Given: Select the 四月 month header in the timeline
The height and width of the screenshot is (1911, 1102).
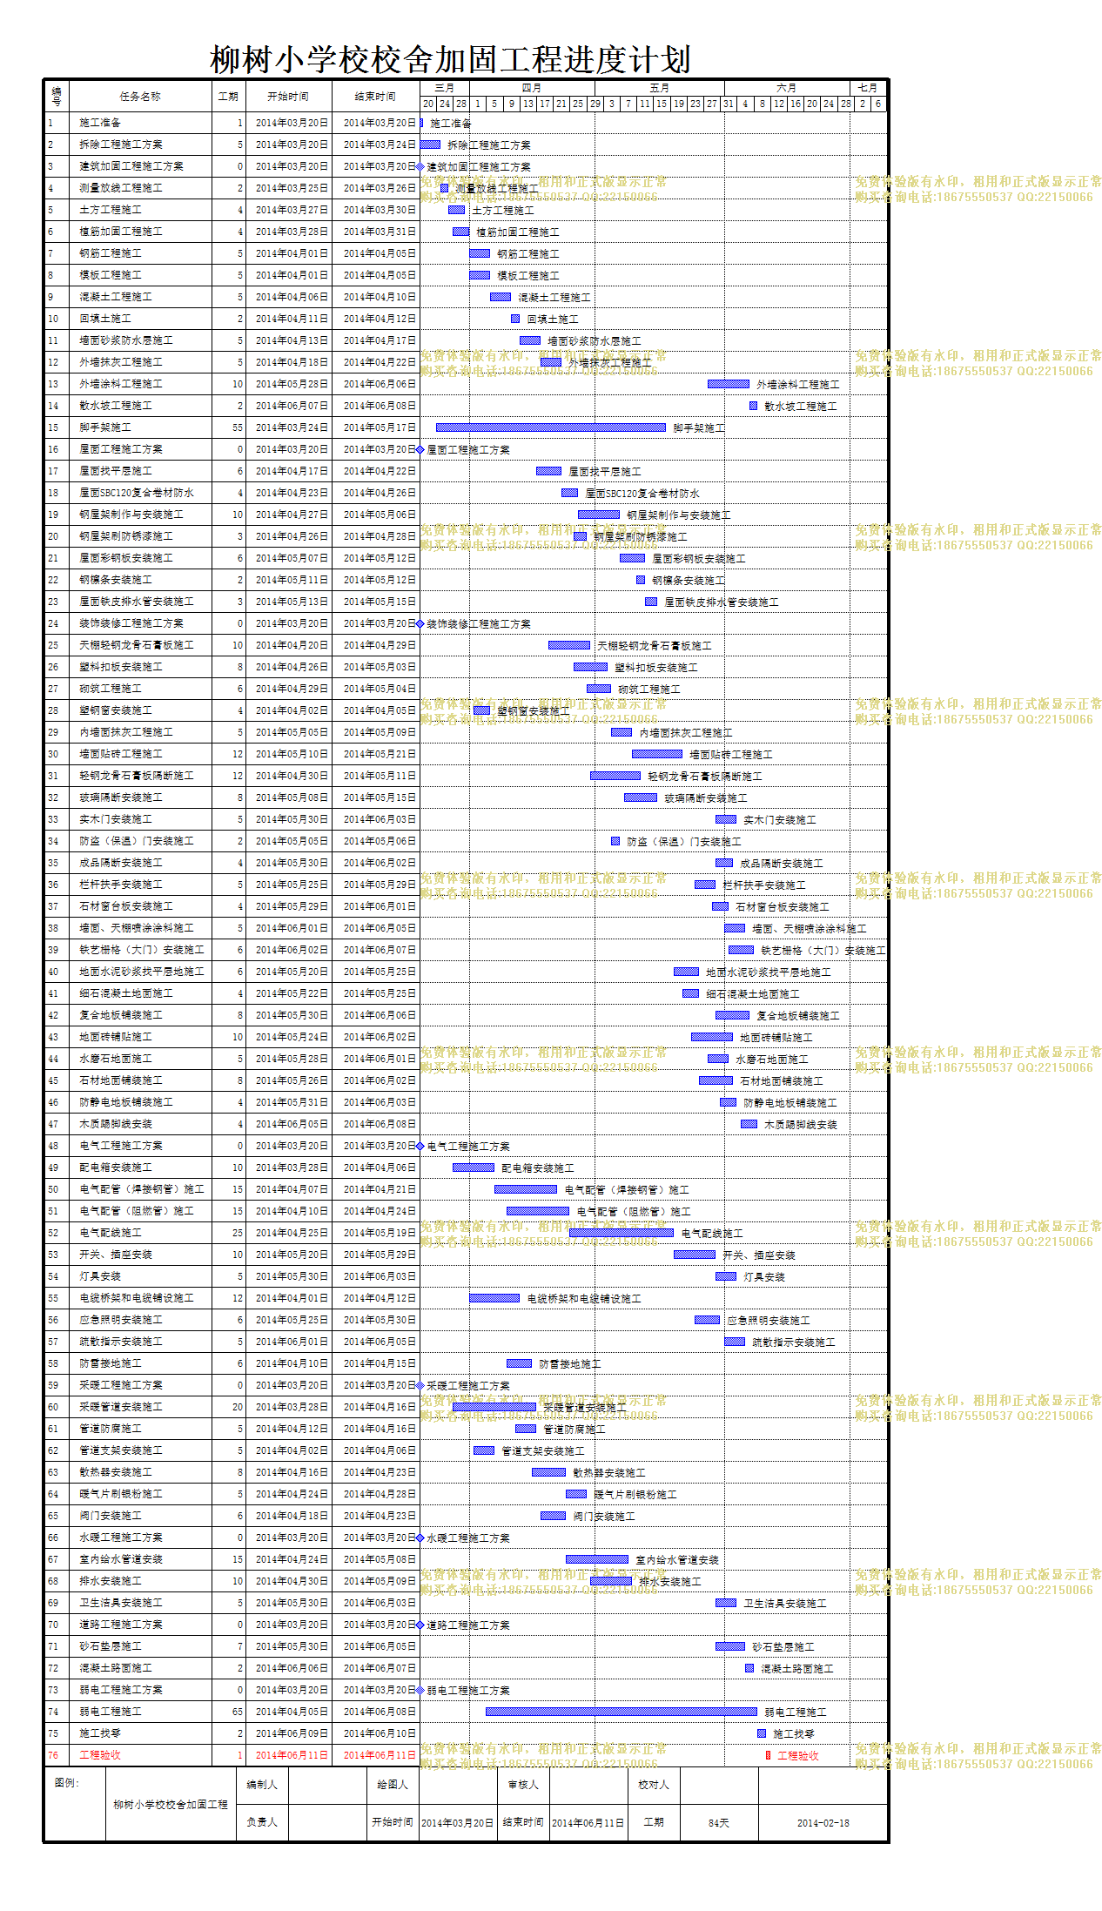Looking at the screenshot, I should point(532,88).
